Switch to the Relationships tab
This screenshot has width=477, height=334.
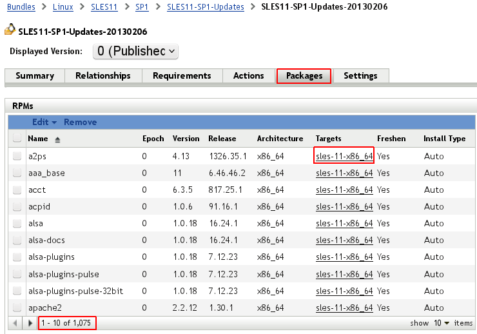pyautogui.click(x=103, y=75)
